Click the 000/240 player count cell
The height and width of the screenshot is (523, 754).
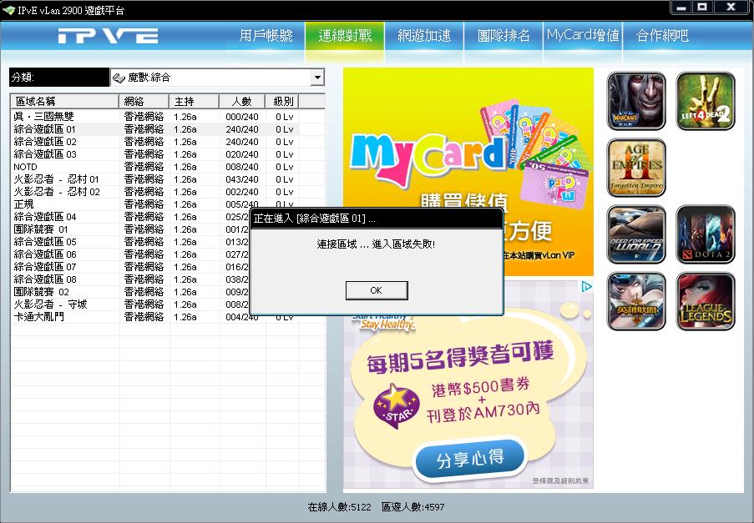pyautogui.click(x=242, y=117)
